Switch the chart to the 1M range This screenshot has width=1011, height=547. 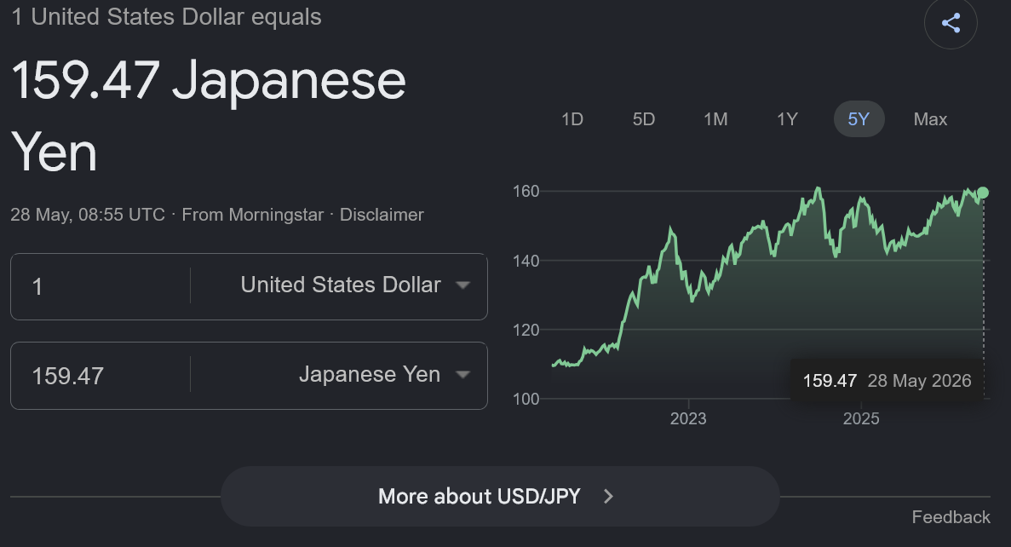click(715, 119)
